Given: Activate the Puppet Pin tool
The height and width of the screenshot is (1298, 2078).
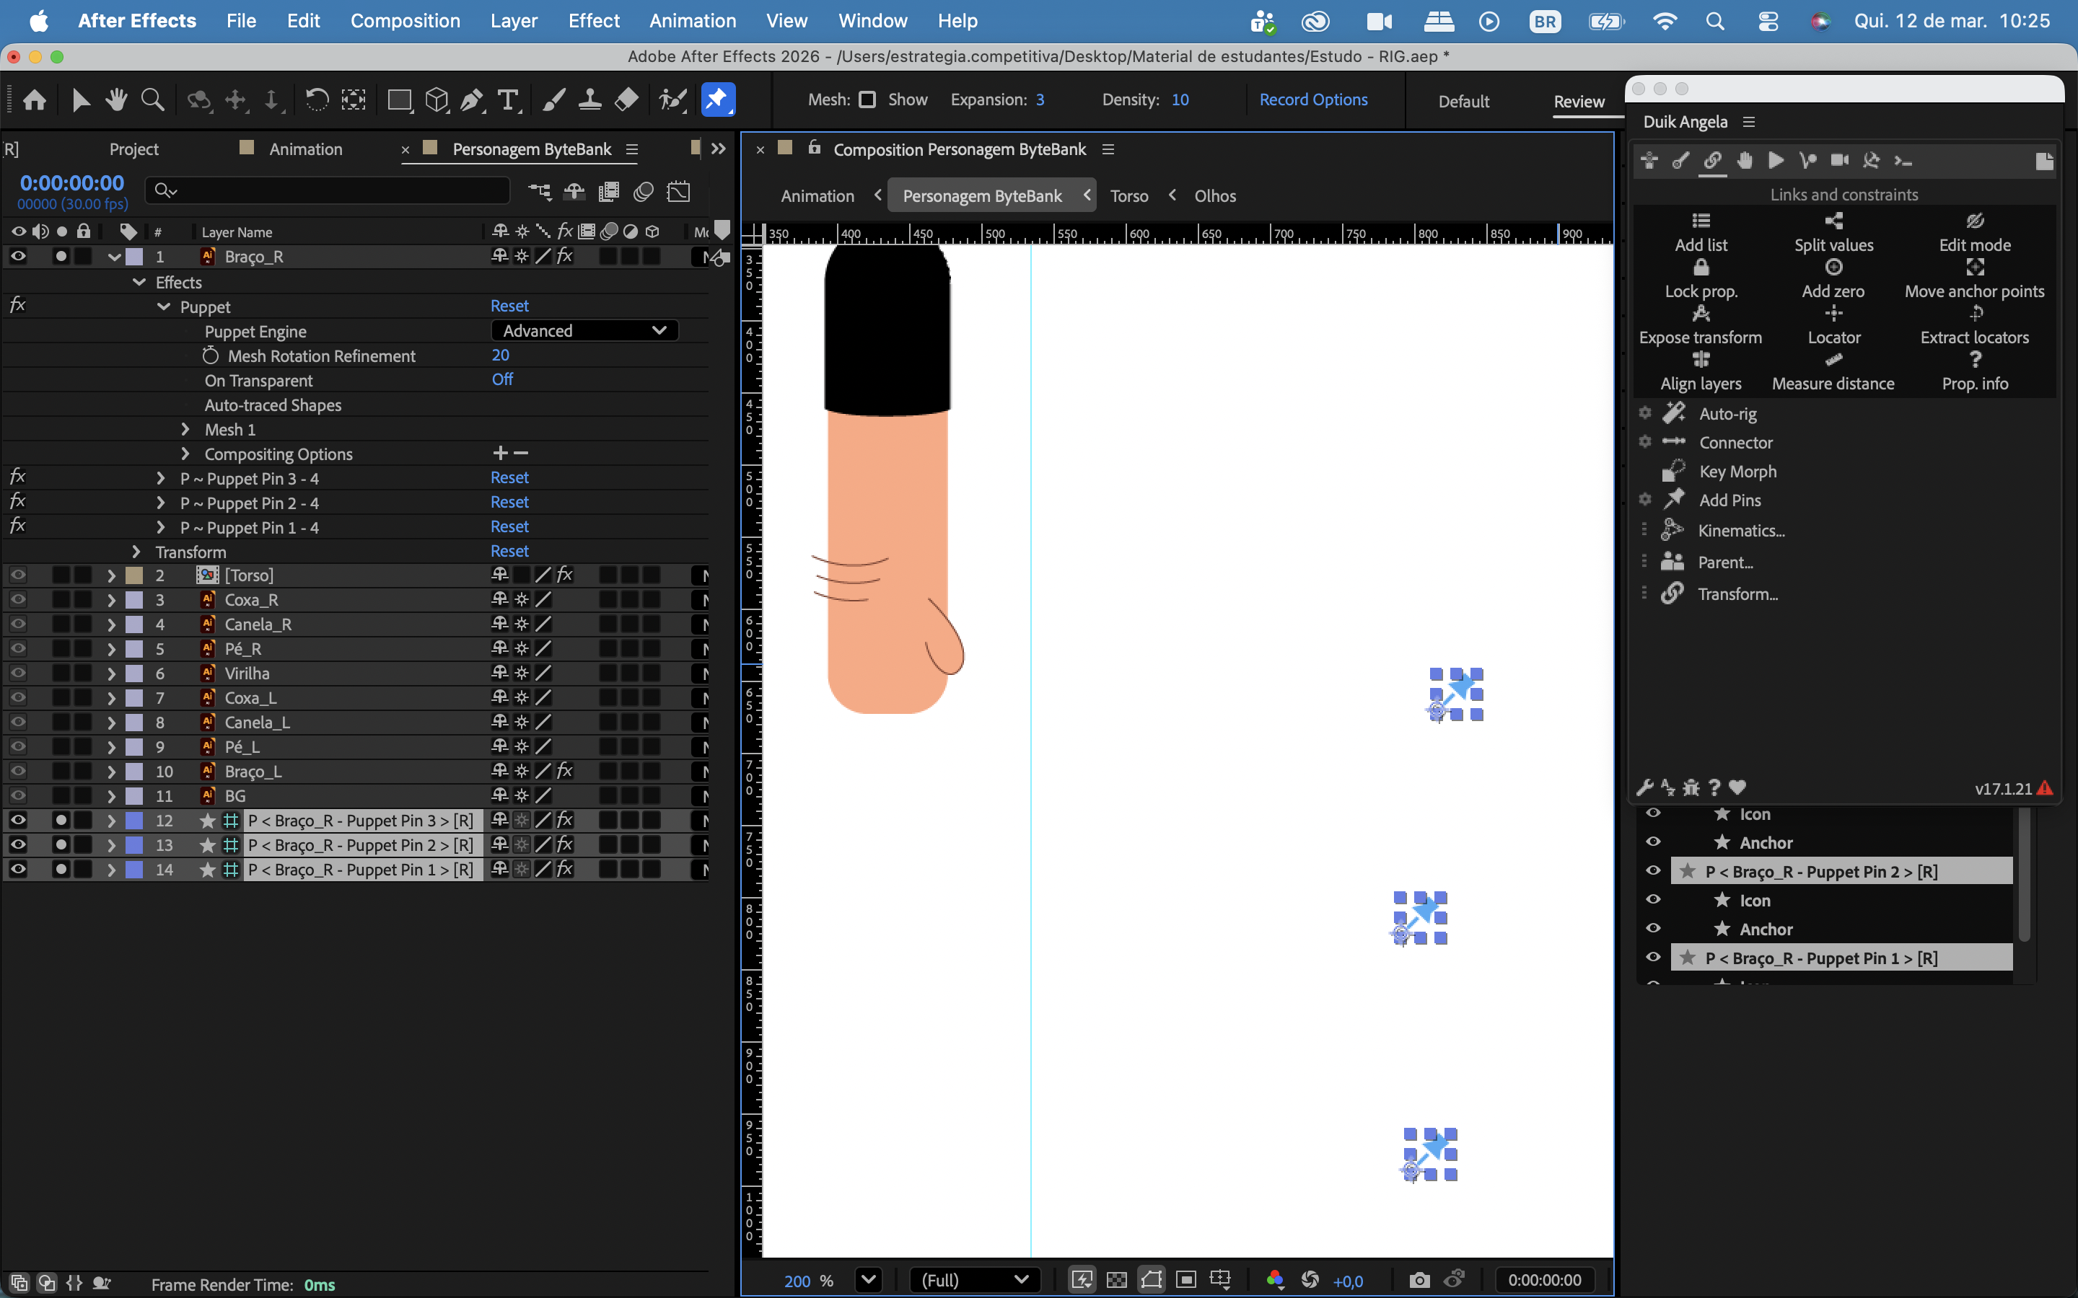Looking at the screenshot, I should (718, 100).
